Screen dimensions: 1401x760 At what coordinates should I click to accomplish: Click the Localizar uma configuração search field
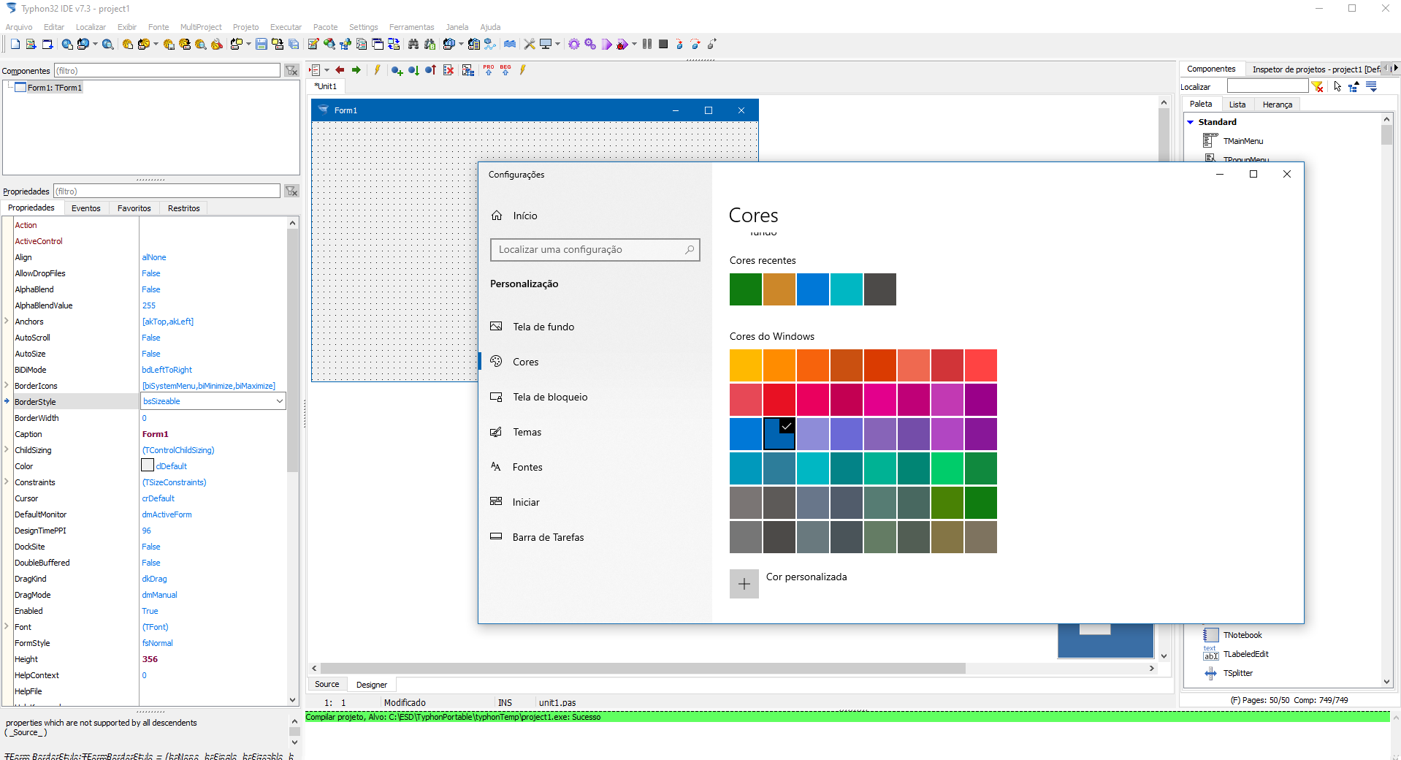point(595,249)
